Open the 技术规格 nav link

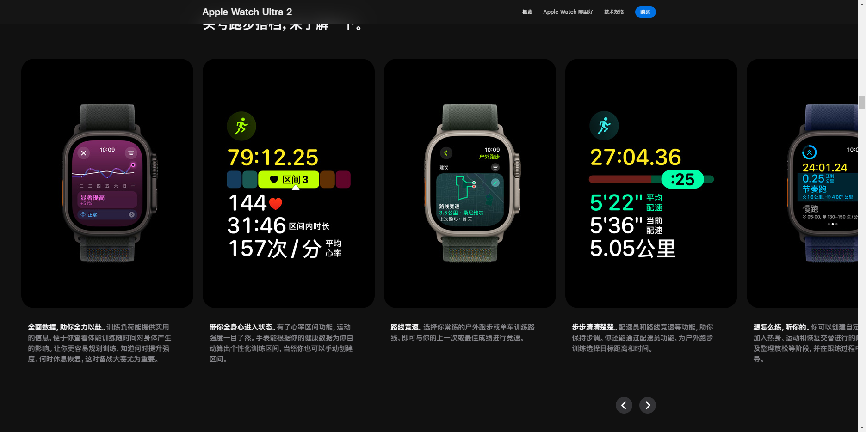tap(613, 12)
